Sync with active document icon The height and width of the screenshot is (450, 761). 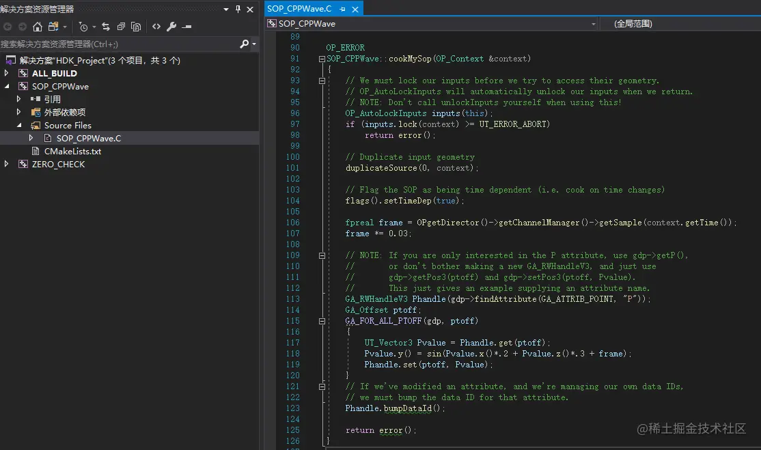pos(106,27)
